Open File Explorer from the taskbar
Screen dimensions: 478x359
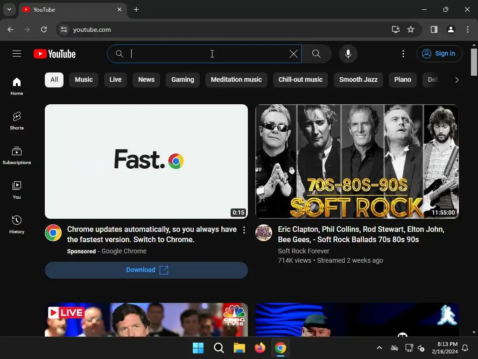[239, 348]
